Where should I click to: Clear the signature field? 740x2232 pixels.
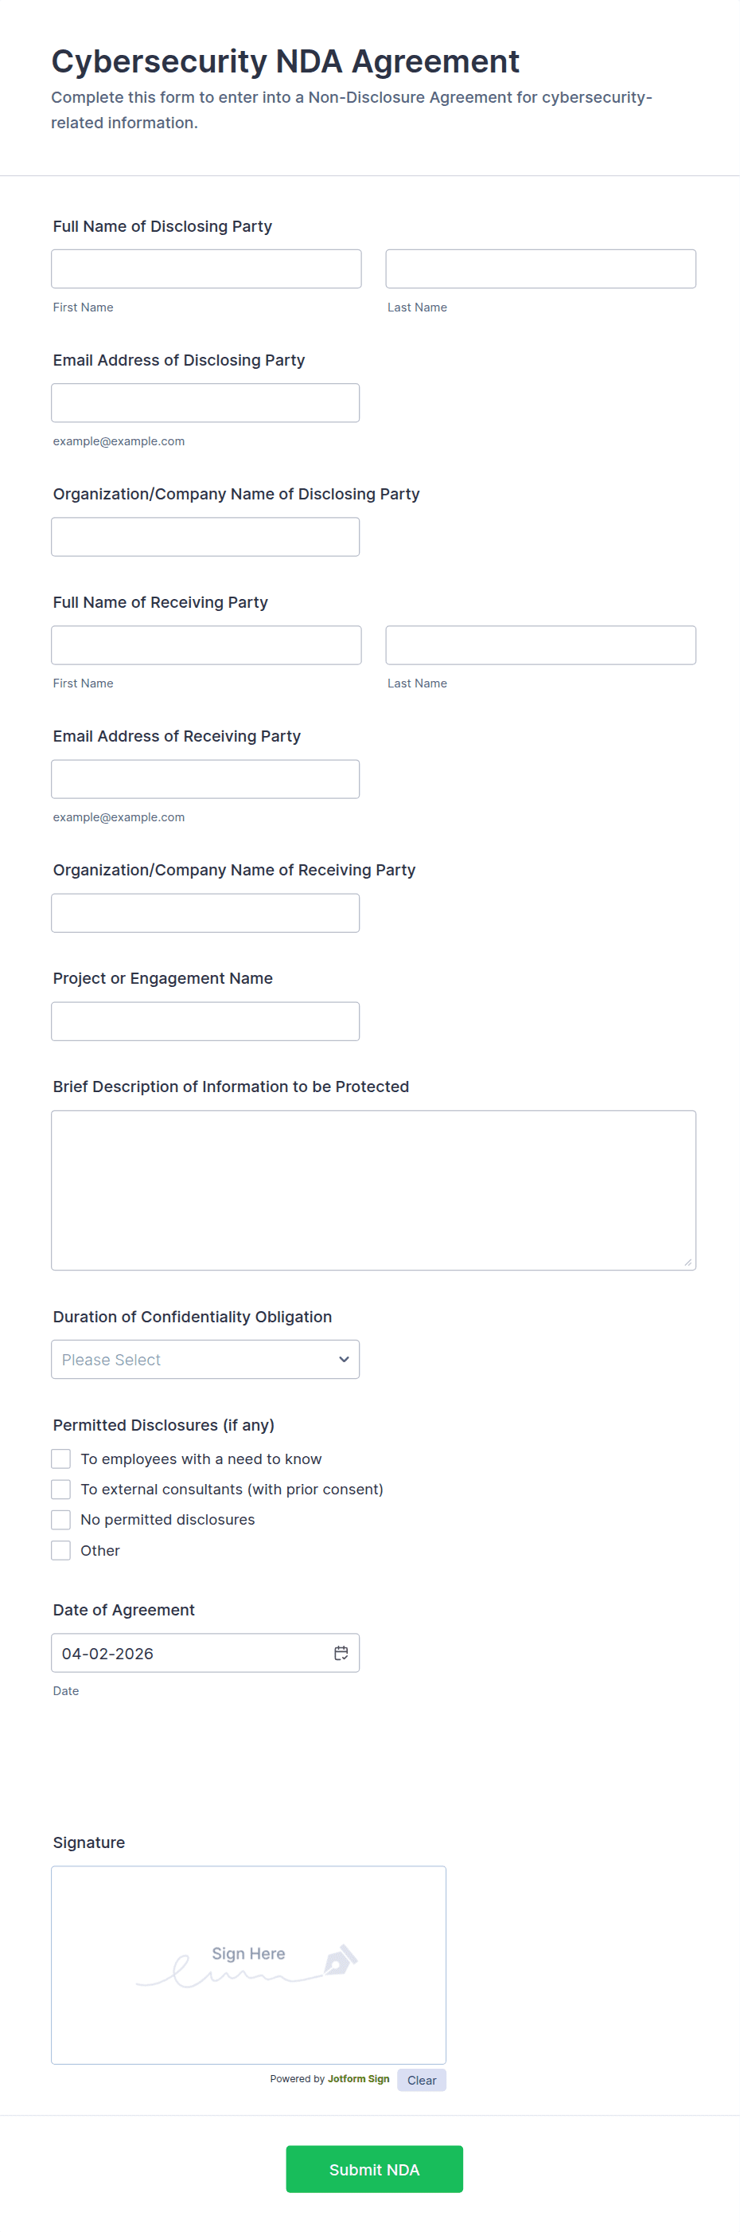pos(422,2080)
